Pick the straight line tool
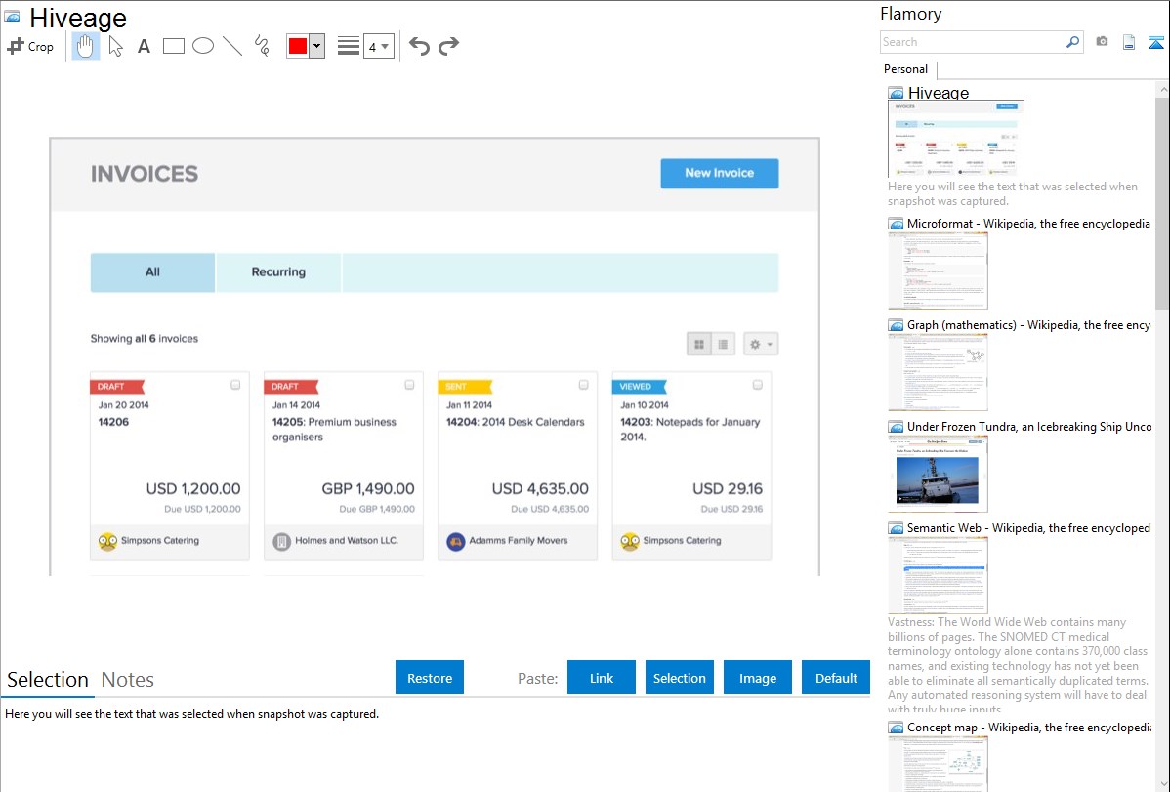The width and height of the screenshot is (1170, 792). coord(232,46)
